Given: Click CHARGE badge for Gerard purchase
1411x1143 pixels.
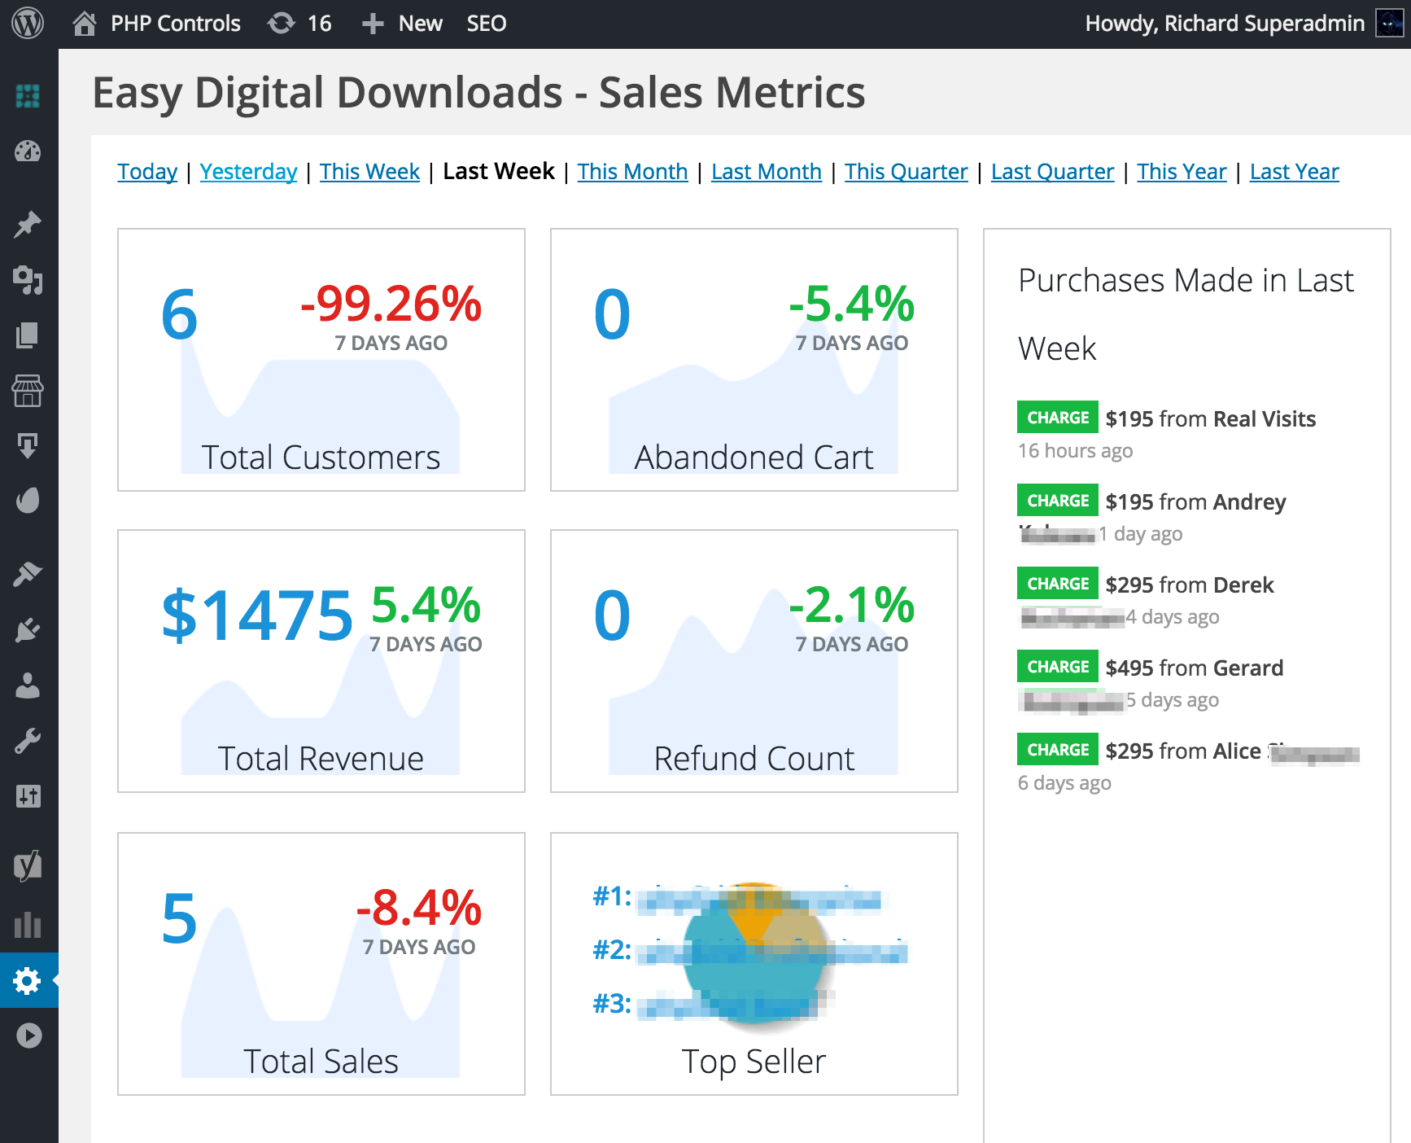Looking at the screenshot, I should [1057, 667].
